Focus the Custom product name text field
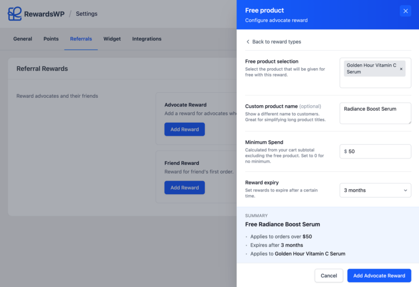419x287 pixels. pyautogui.click(x=374, y=113)
